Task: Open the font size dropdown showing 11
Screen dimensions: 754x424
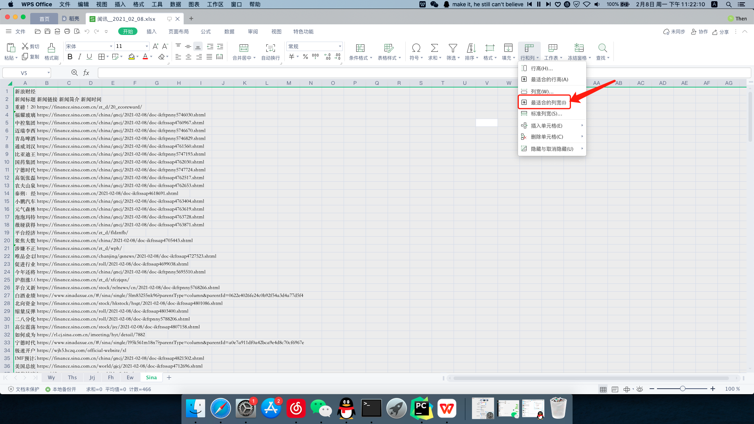Action: [147, 46]
